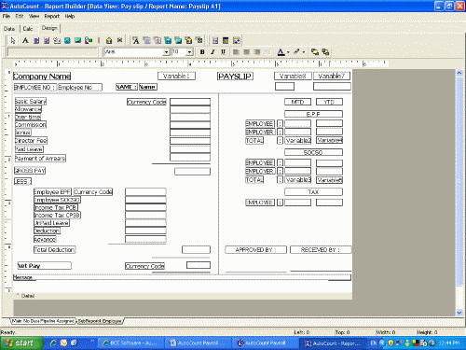The height and width of the screenshot is (350, 466).
Task: Toggle bold formatting
Action: (x=202, y=52)
